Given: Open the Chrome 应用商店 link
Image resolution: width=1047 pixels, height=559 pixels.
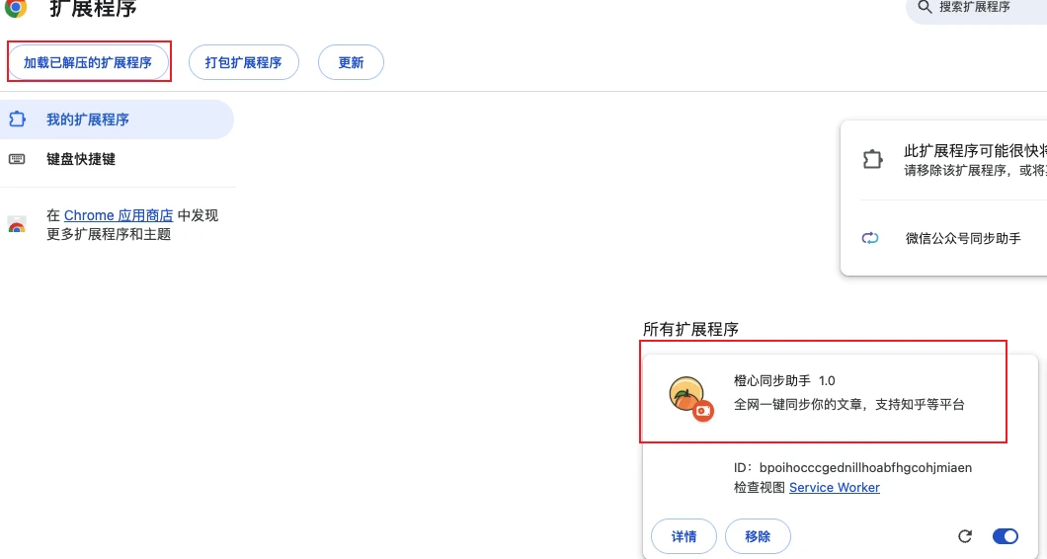Looking at the screenshot, I should [119, 215].
